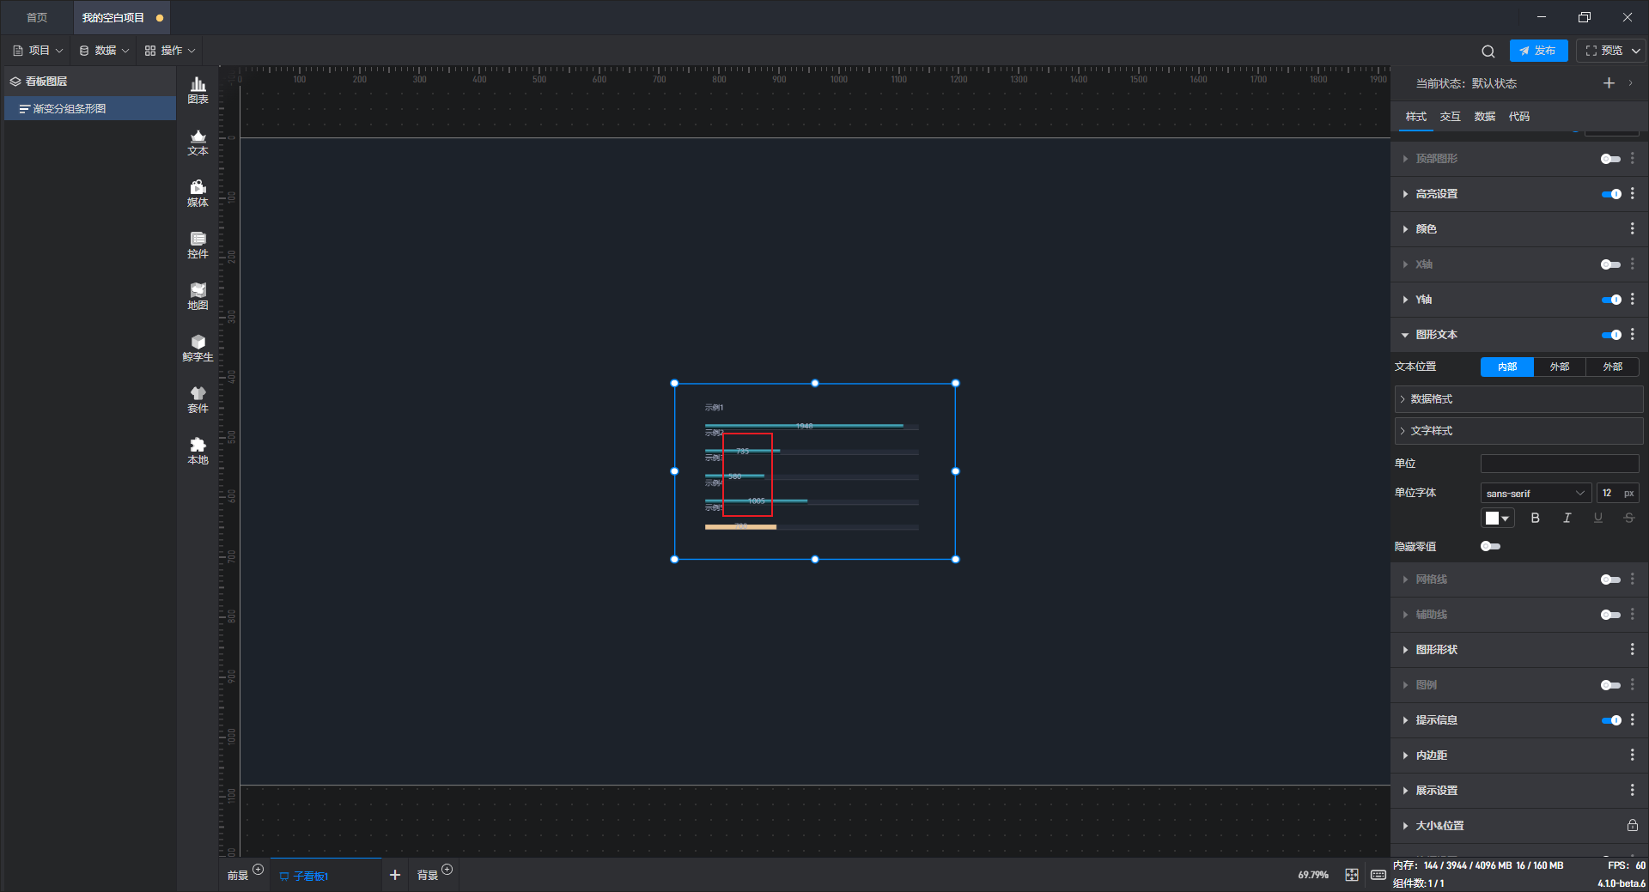Expand the Y轴 section
1649x892 pixels.
(1405, 300)
